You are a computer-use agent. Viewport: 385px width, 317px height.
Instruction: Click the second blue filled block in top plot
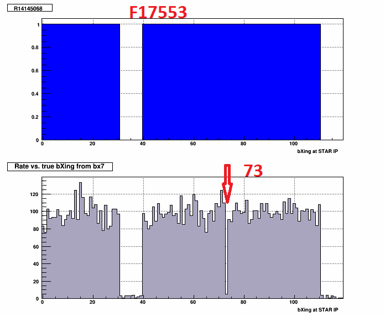(x=231, y=82)
